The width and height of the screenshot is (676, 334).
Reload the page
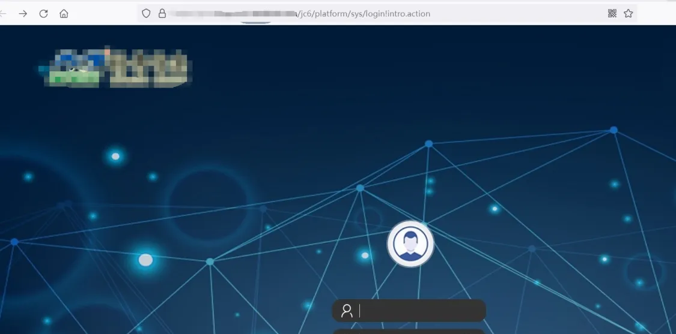pos(43,14)
